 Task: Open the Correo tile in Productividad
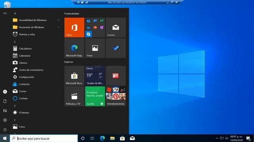[116, 28]
